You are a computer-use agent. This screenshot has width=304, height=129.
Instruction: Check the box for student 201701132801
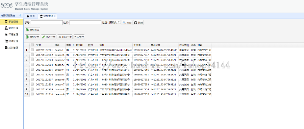[x=32, y=50]
